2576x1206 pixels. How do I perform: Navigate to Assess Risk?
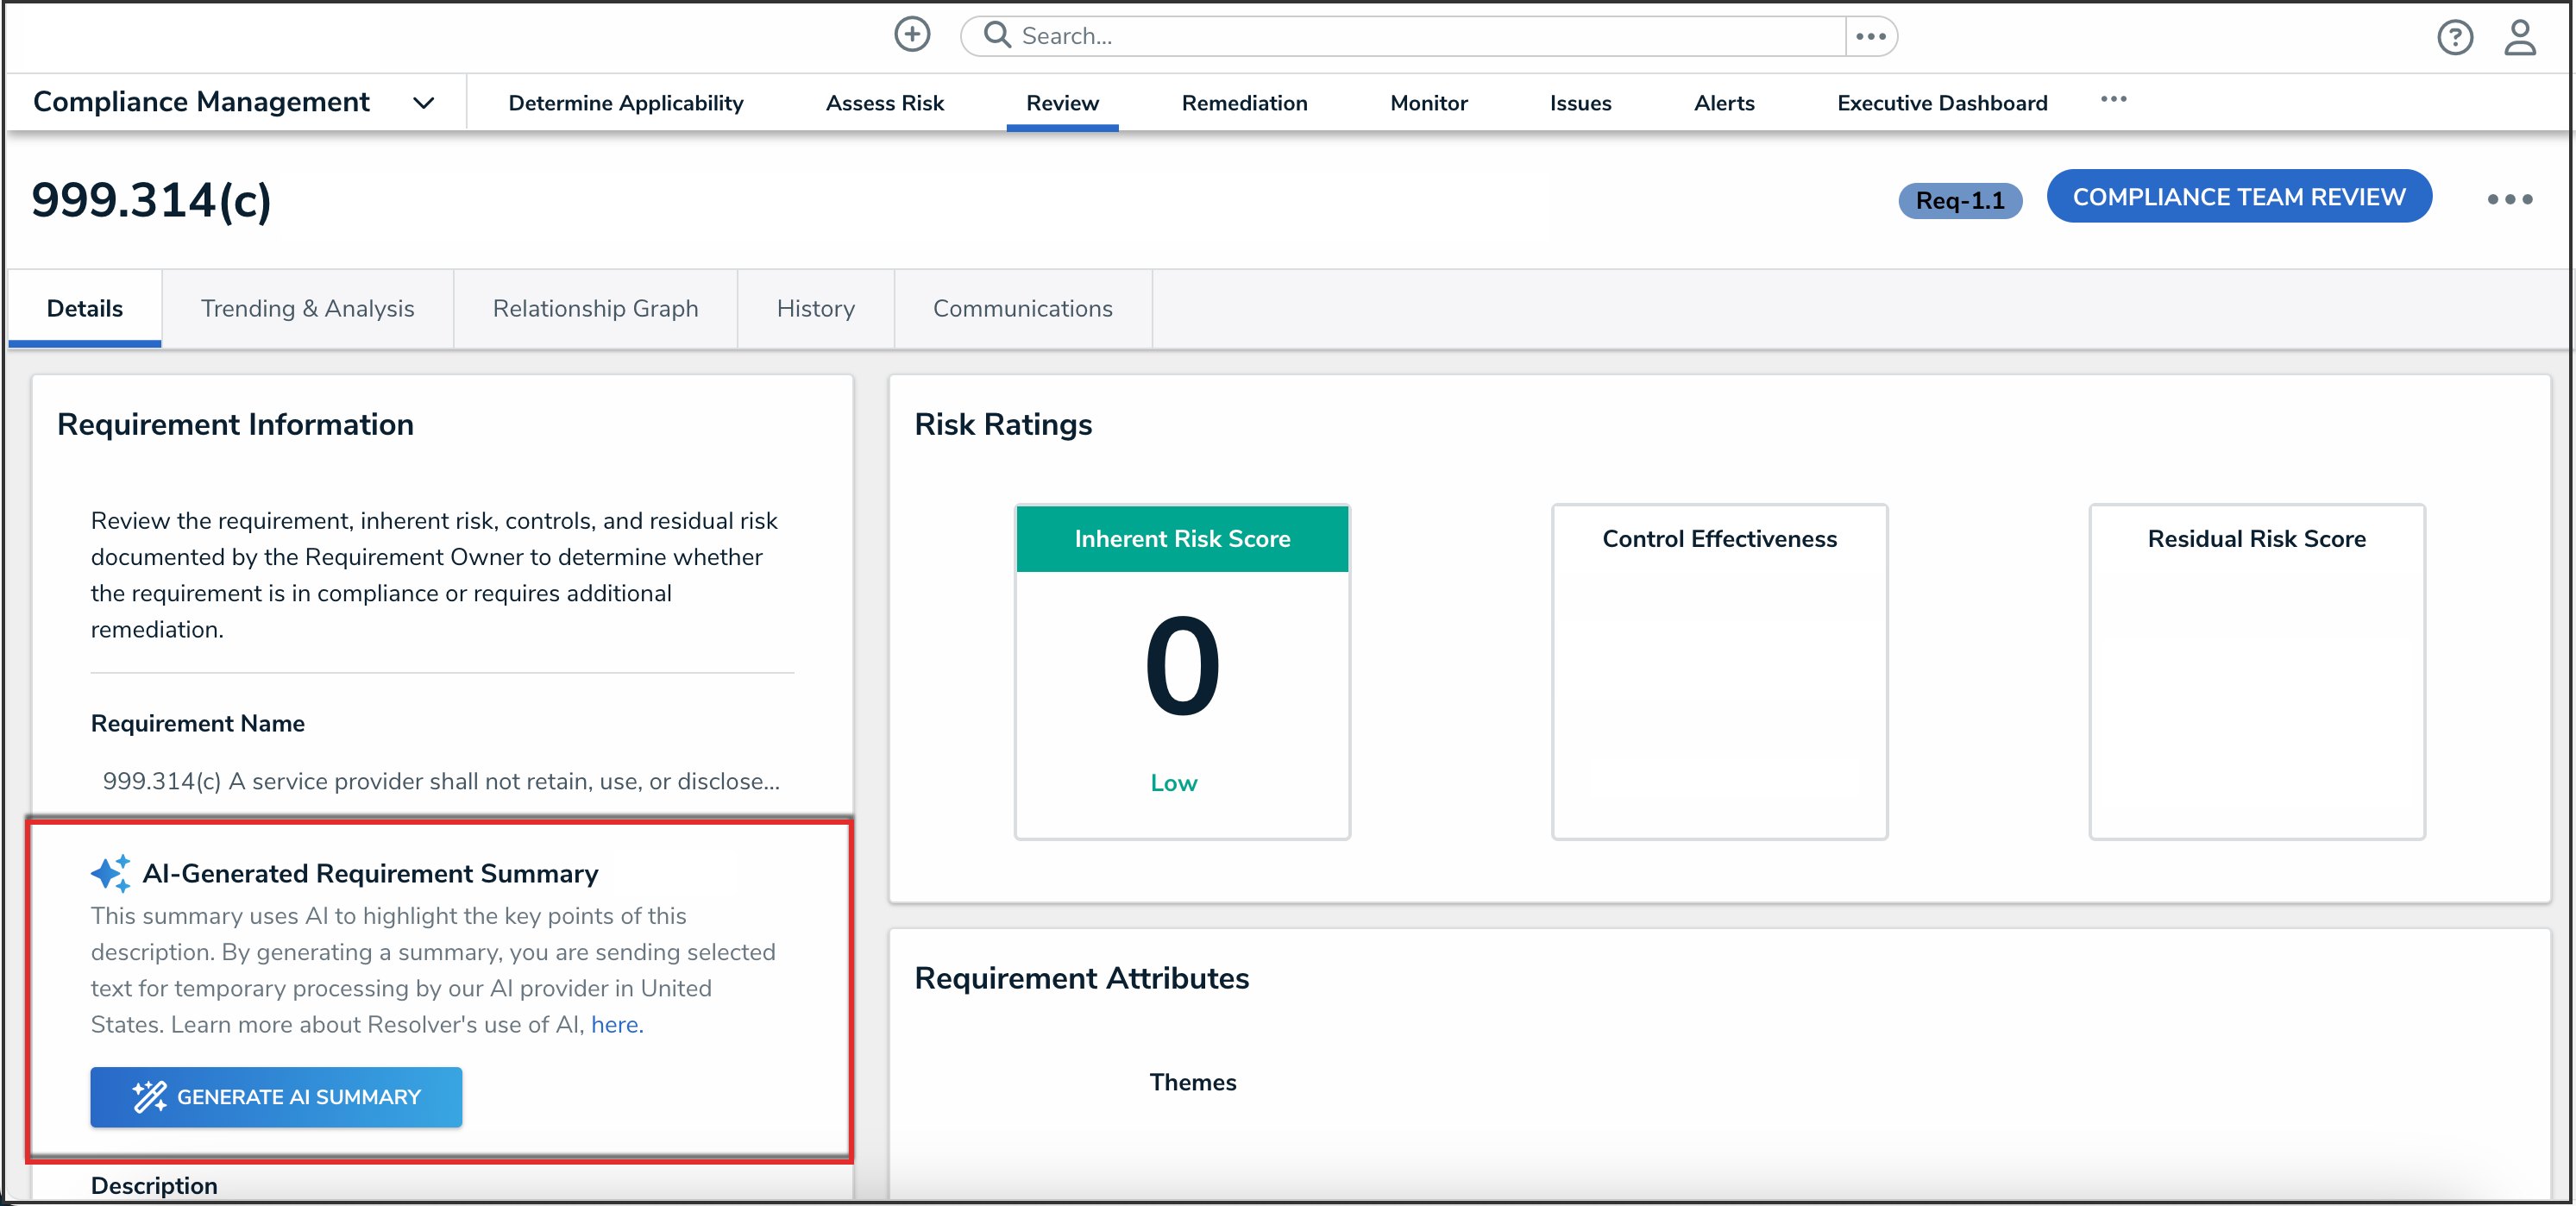[884, 103]
